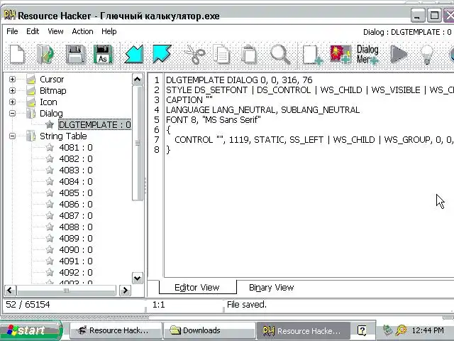The image size is (454, 341).
Task: Click the light bulb toolbar icon
Action: [427, 55]
